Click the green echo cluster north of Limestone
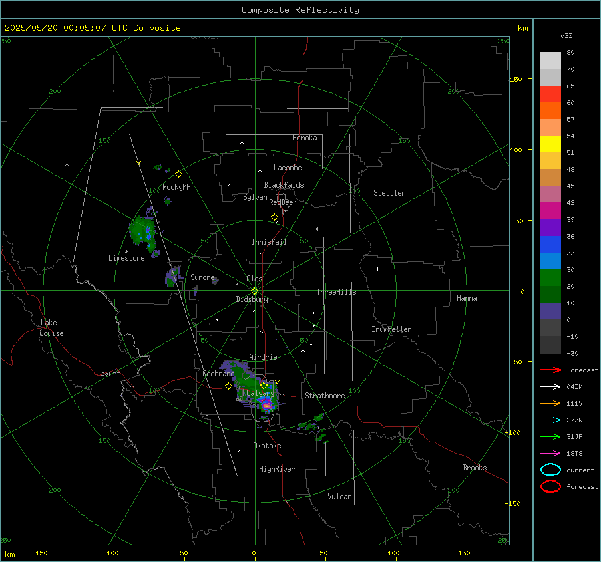This screenshot has height=562, width=601. (x=142, y=231)
